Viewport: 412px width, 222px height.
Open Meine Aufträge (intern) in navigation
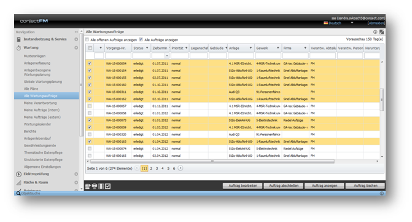coord(42,110)
